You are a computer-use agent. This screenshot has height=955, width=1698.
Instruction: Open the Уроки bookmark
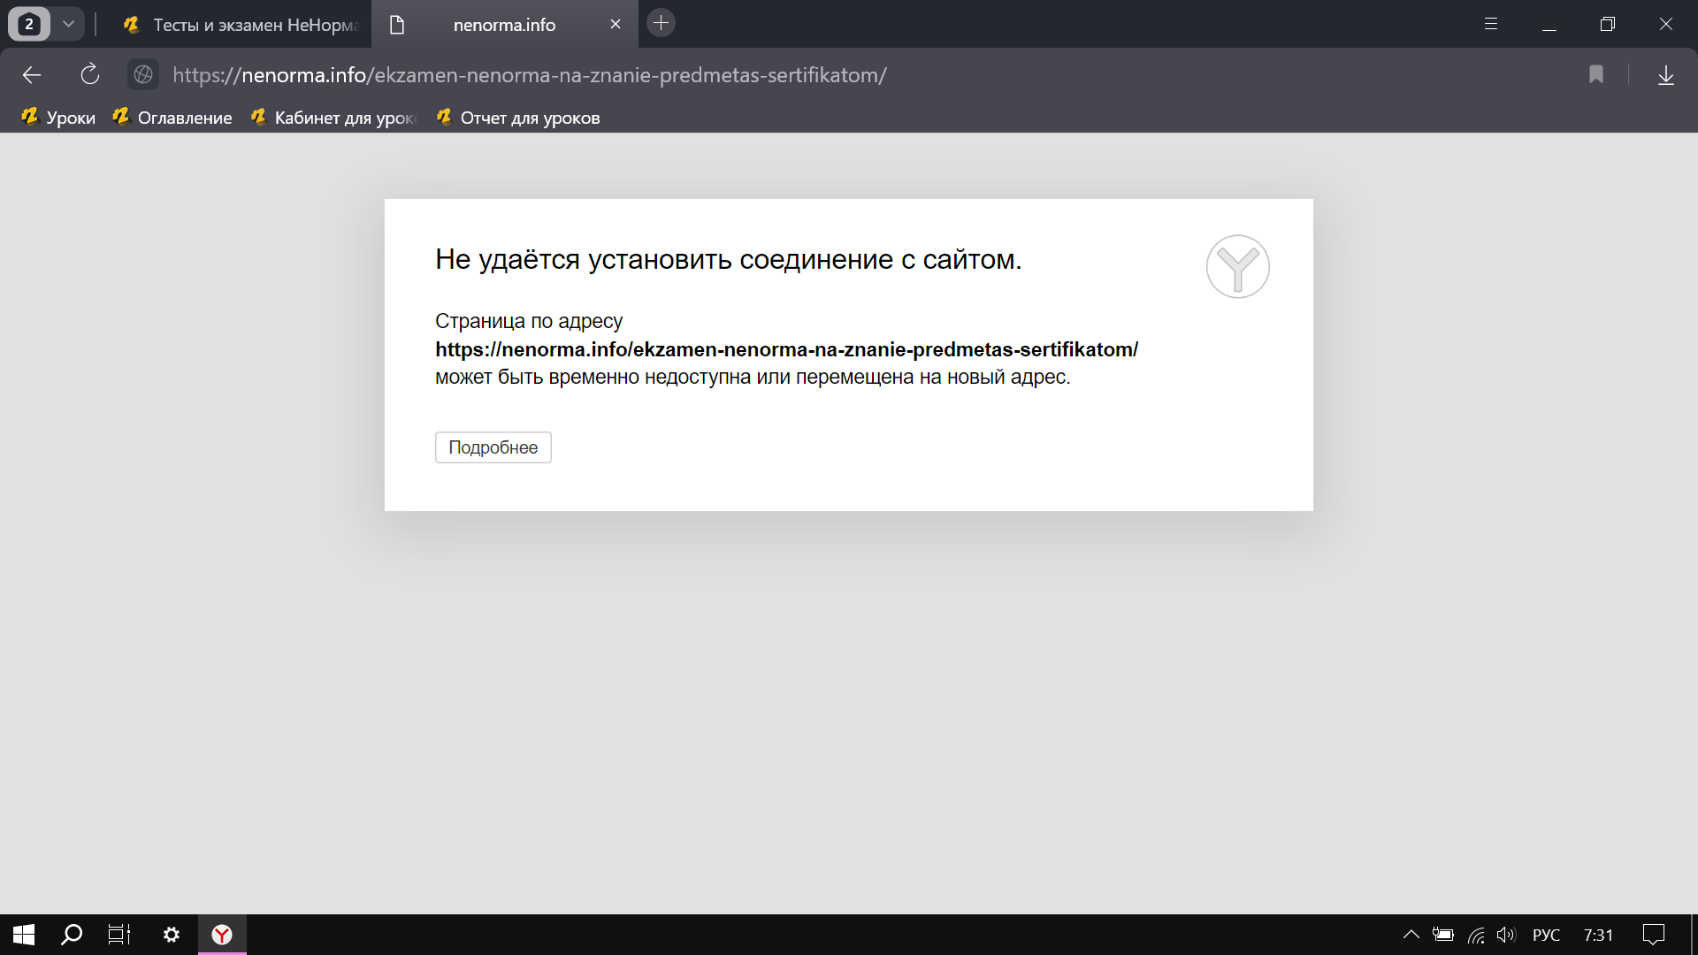[x=59, y=118]
